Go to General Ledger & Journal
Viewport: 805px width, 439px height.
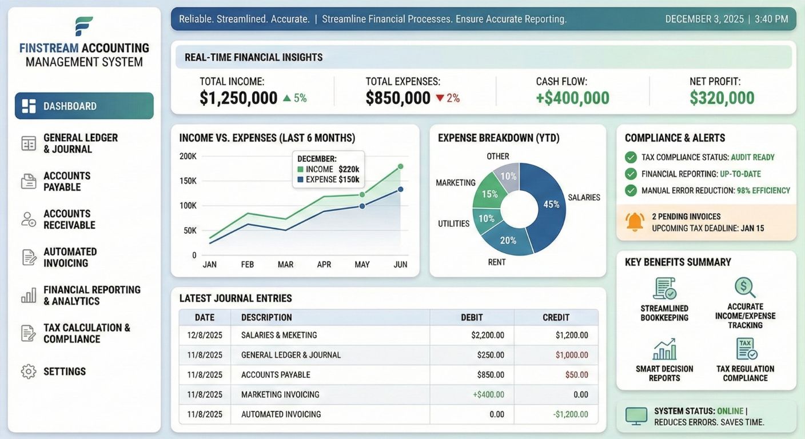point(80,143)
